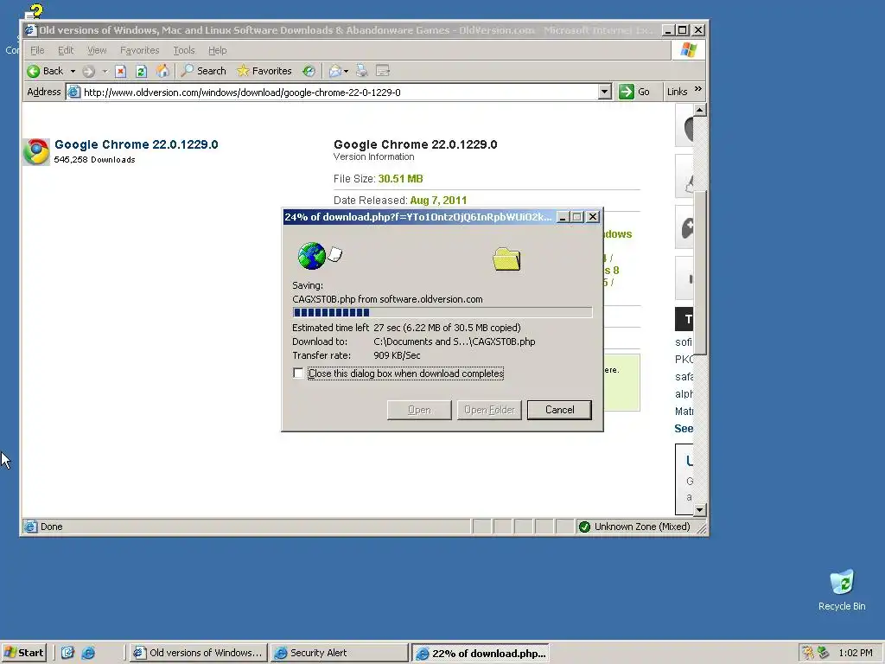
Task: Click the Back arrow icon in IE toolbar
Action: [x=34, y=71]
